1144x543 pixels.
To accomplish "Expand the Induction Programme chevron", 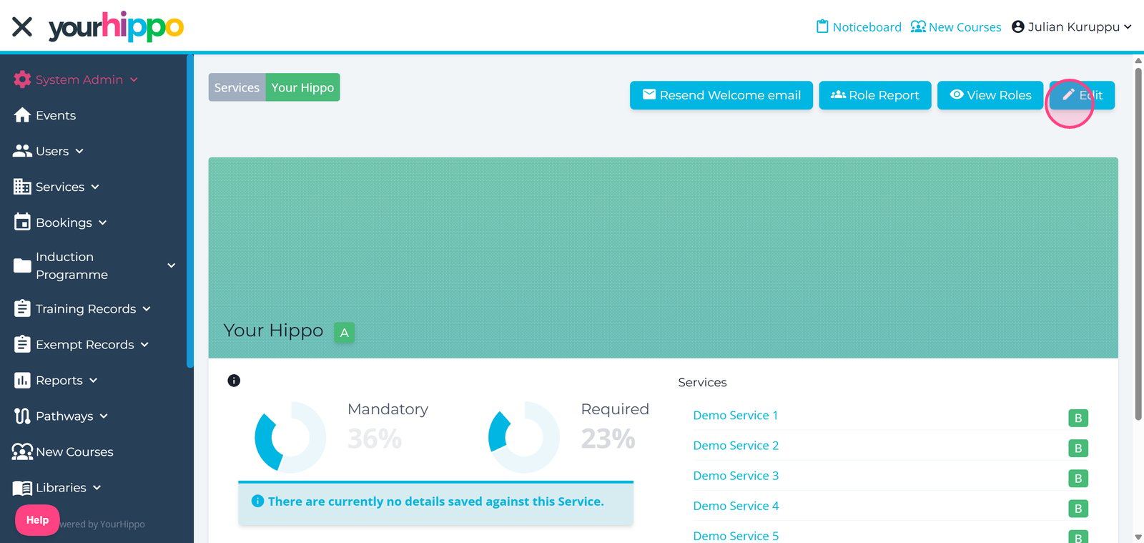I will click(172, 265).
